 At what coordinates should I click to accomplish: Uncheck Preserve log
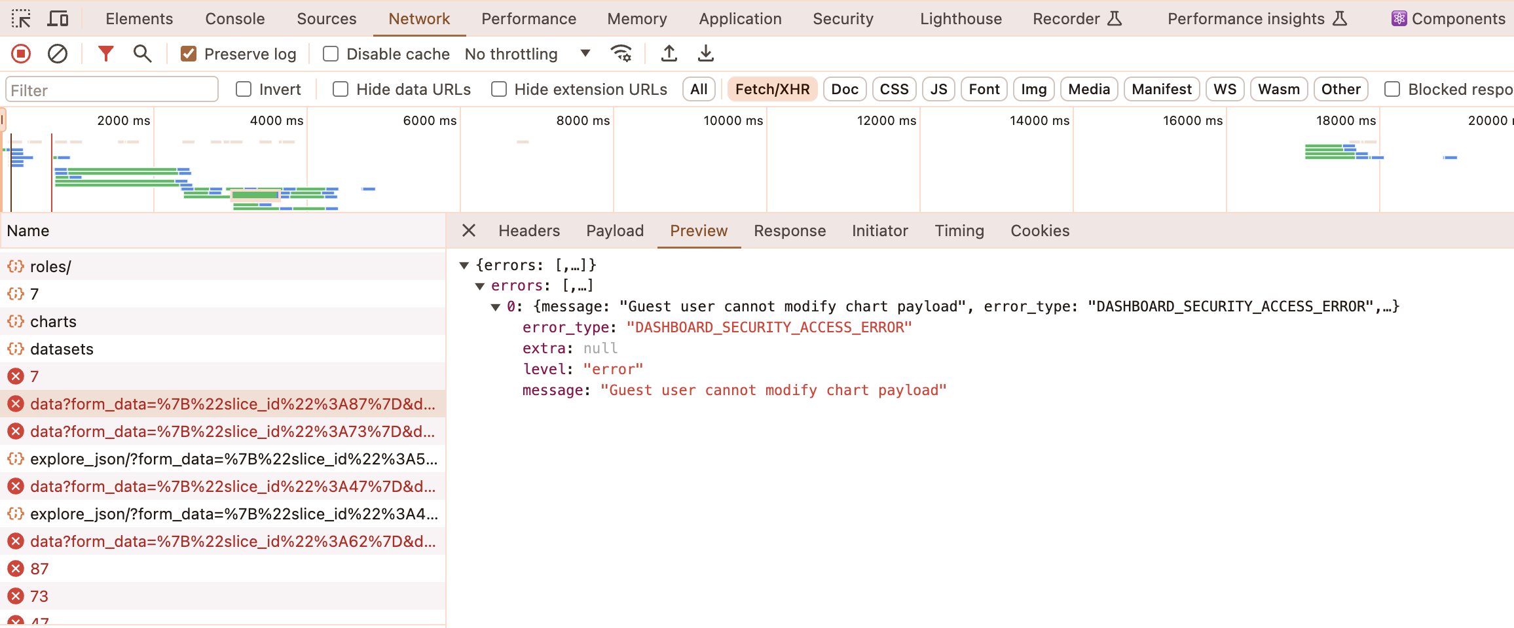[189, 54]
